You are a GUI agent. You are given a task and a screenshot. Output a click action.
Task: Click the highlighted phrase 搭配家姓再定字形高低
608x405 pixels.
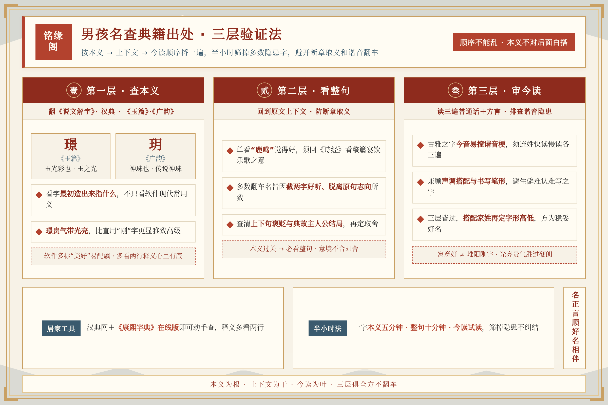coord(498,218)
